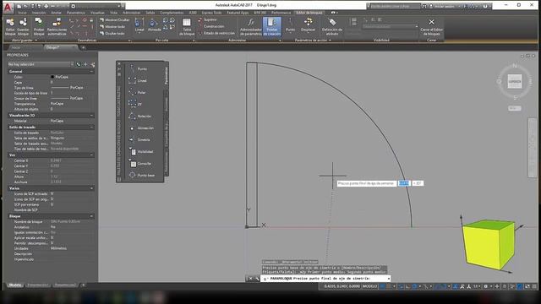This screenshot has width=541, height=304.
Task: Close the block authoring palette
Action: coord(119,64)
